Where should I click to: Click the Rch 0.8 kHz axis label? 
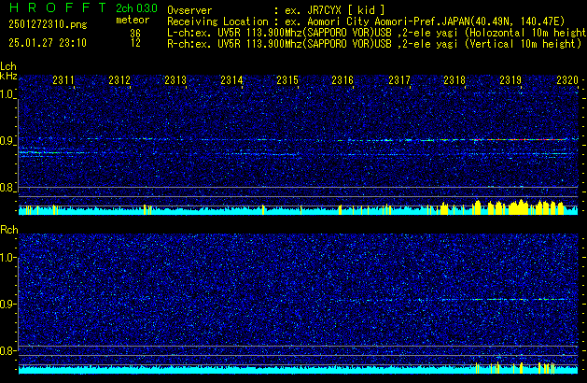(x=7, y=350)
